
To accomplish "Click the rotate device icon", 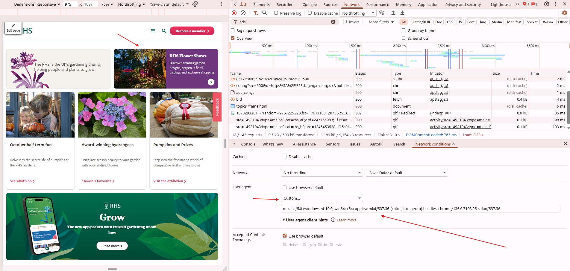I will pos(195,4).
